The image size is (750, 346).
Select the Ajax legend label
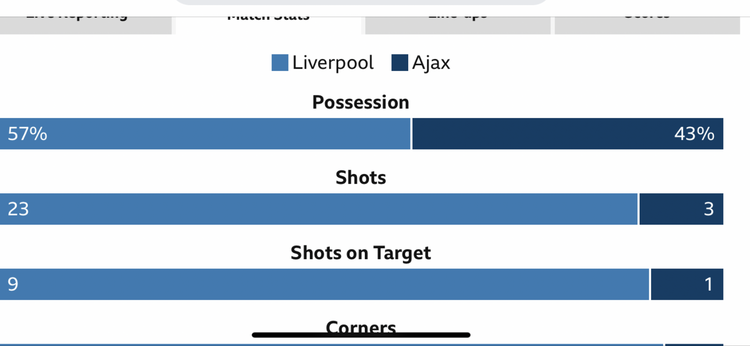[431, 63]
